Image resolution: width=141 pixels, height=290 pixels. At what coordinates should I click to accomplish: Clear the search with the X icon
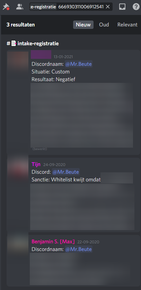[x=108, y=7]
